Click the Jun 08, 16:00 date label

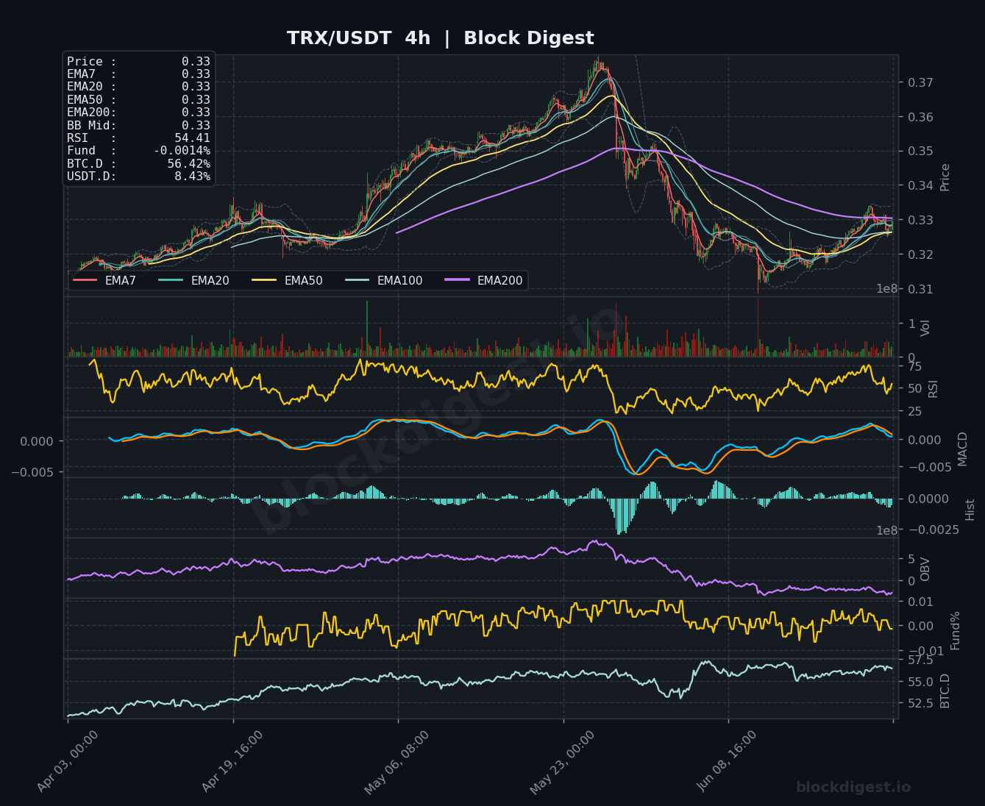(x=727, y=762)
